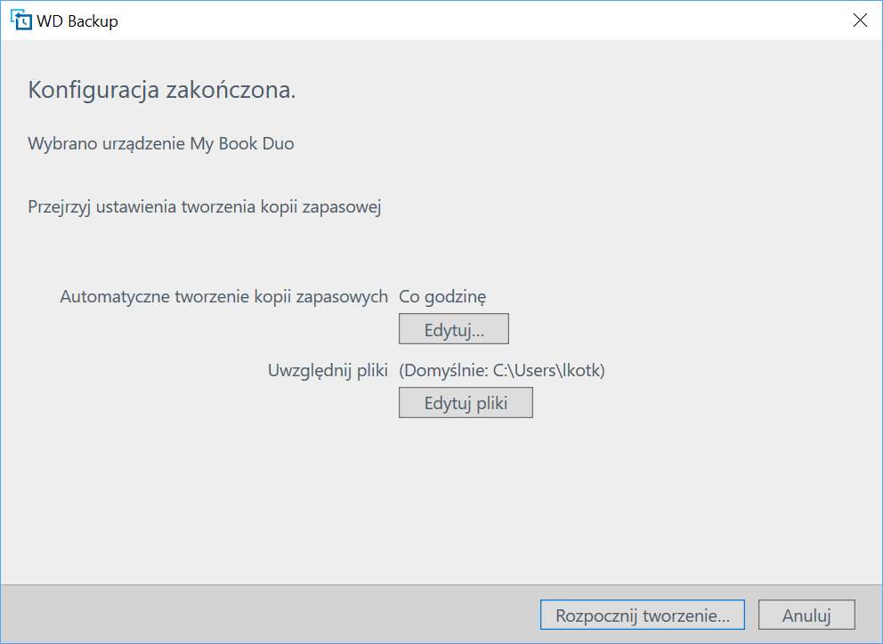The height and width of the screenshot is (644, 883).
Task: Click 'Wybrano urządzenie My Book Duo' text
Action: coord(161,144)
